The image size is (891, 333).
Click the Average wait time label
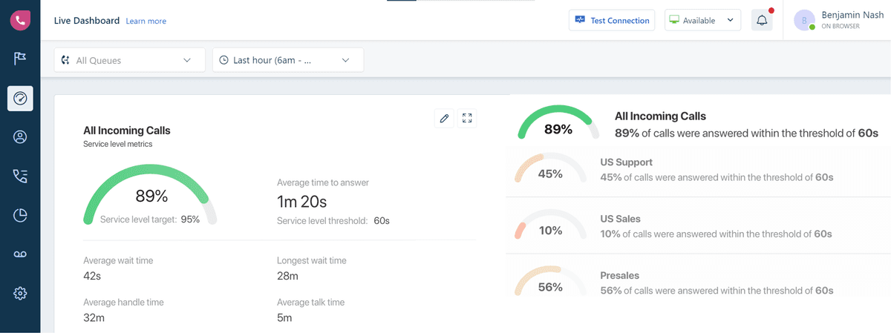(x=119, y=260)
